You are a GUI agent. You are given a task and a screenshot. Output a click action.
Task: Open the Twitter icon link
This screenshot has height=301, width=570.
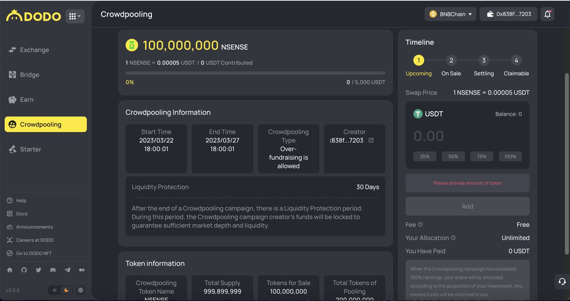coord(38,270)
